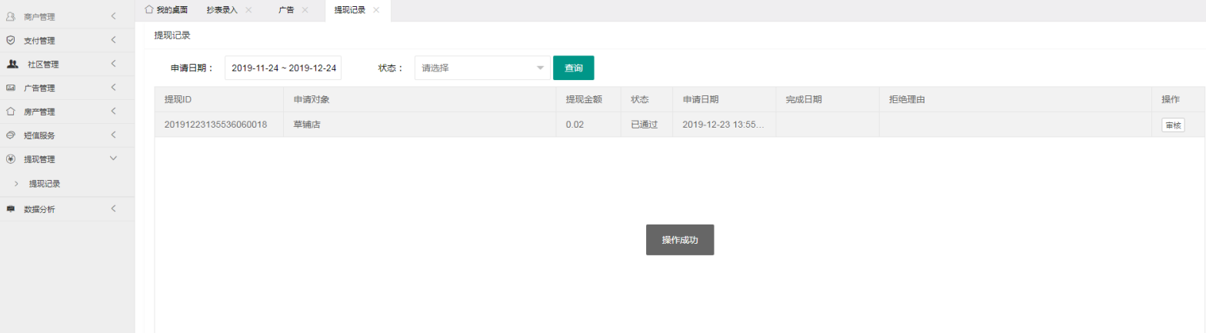This screenshot has width=1206, height=333.
Task: Switch to the 抄表录入 tab
Action: click(222, 10)
